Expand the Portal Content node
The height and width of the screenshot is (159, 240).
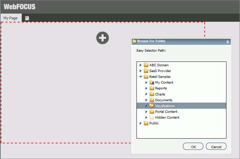[x=146, y=111]
